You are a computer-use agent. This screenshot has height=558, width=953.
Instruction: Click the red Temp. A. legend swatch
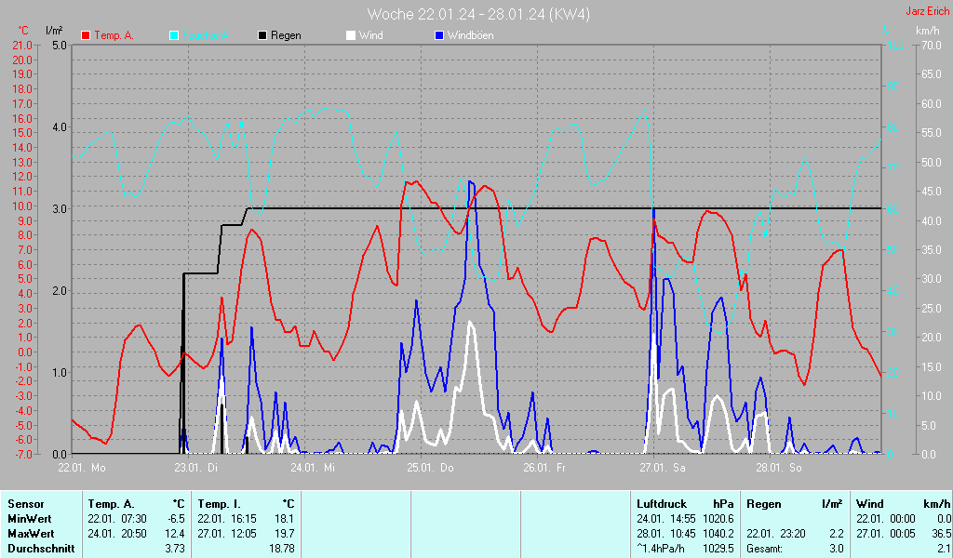[87, 35]
